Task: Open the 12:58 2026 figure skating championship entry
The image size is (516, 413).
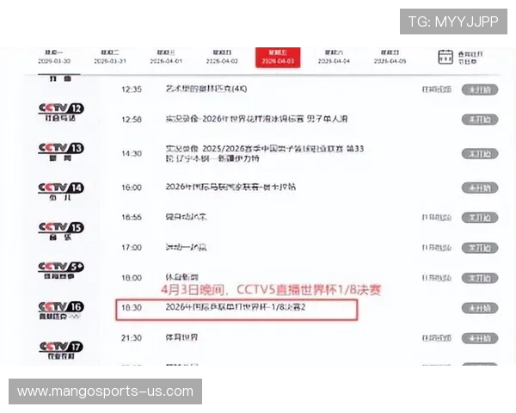Action: (x=256, y=119)
